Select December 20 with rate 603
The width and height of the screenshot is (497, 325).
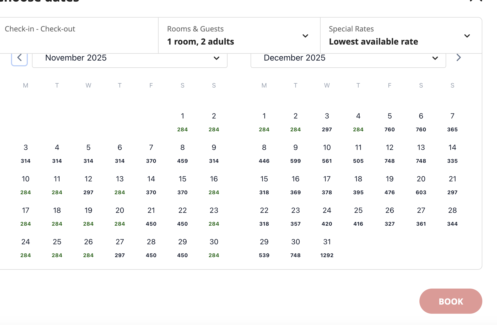point(421,185)
